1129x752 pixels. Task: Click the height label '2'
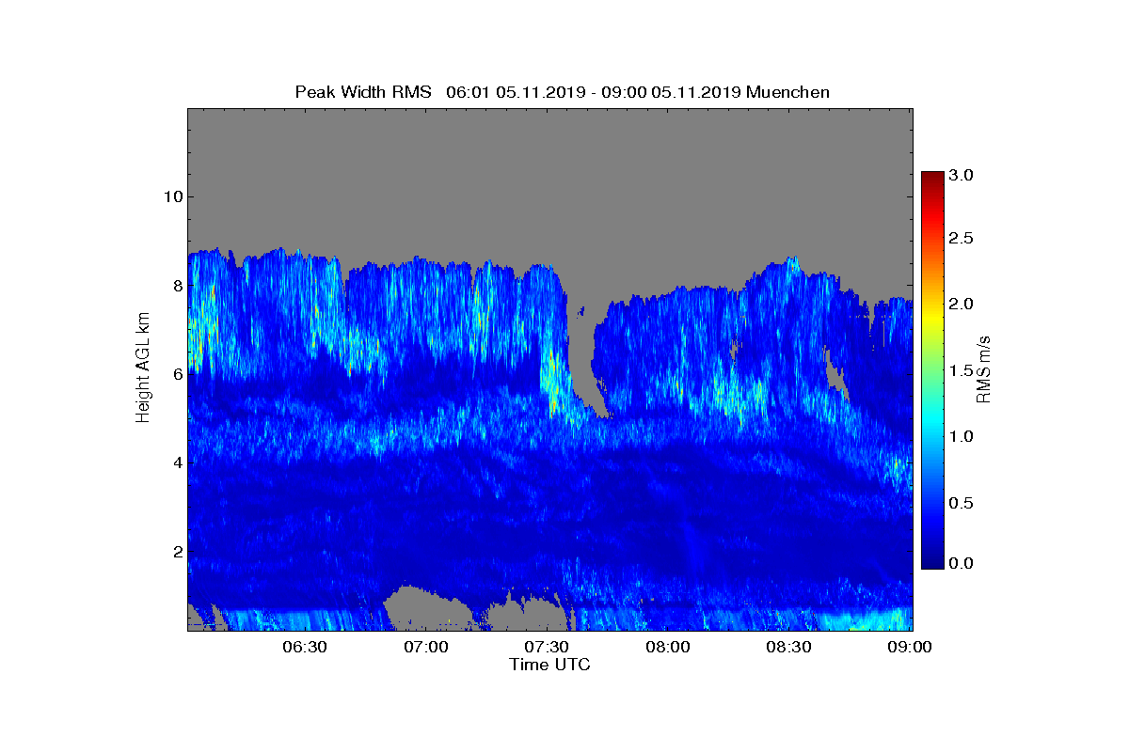coord(177,551)
